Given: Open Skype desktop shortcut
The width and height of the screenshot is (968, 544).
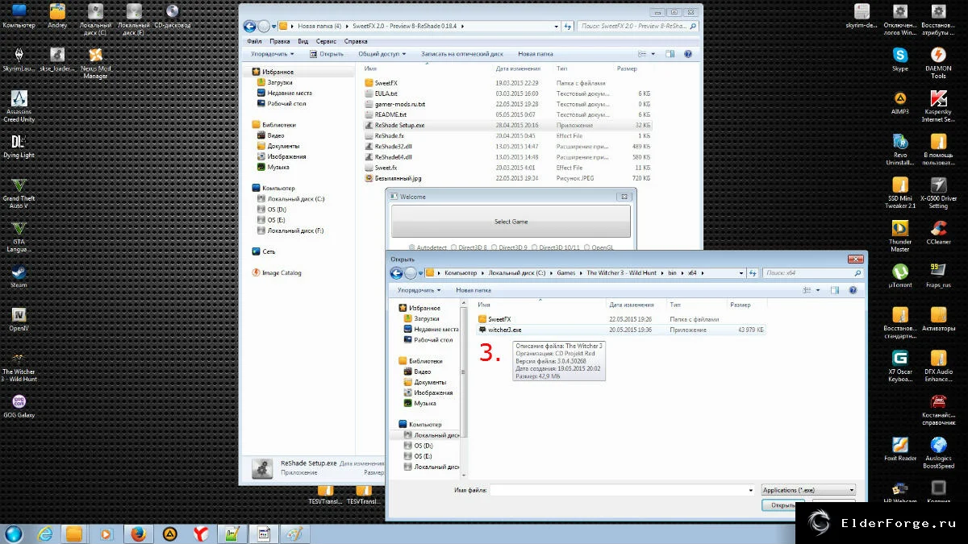Looking at the screenshot, I should 900,59.
